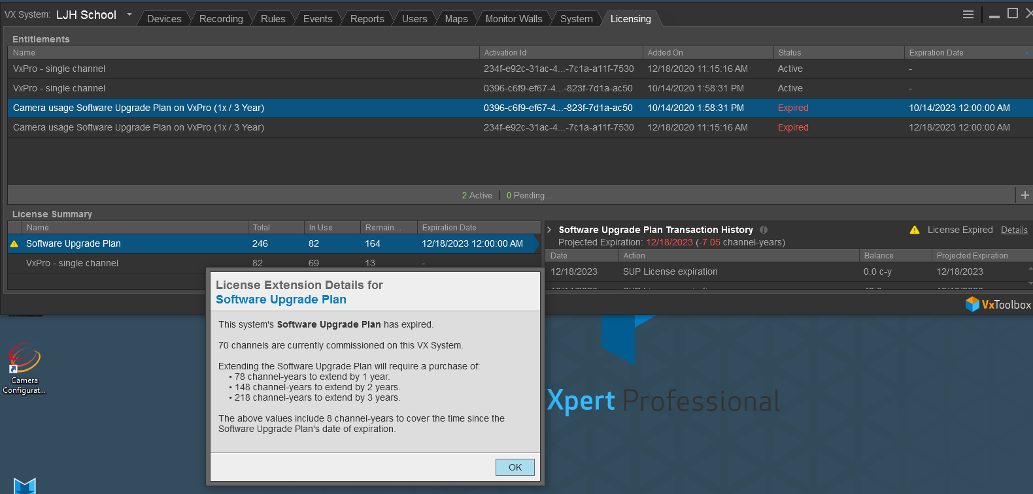This screenshot has width=1033, height=494.
Task: Sort entitlements by Status column
Action: (x=839, y=53)
